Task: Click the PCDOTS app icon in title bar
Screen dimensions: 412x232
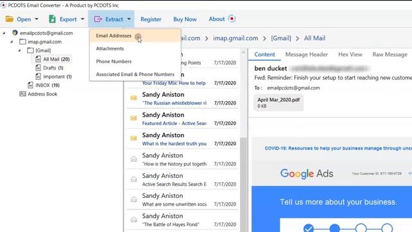Action: point(3,5)
